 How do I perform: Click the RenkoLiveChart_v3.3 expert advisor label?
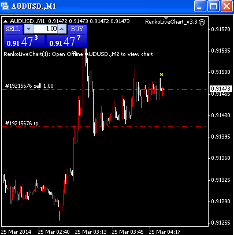(171, 22)
